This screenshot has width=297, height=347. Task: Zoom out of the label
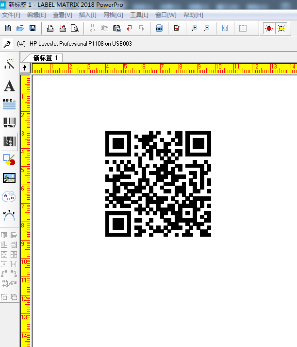tap(207, 28)
